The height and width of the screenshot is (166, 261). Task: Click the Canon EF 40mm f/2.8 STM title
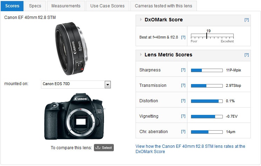(30, 18)
